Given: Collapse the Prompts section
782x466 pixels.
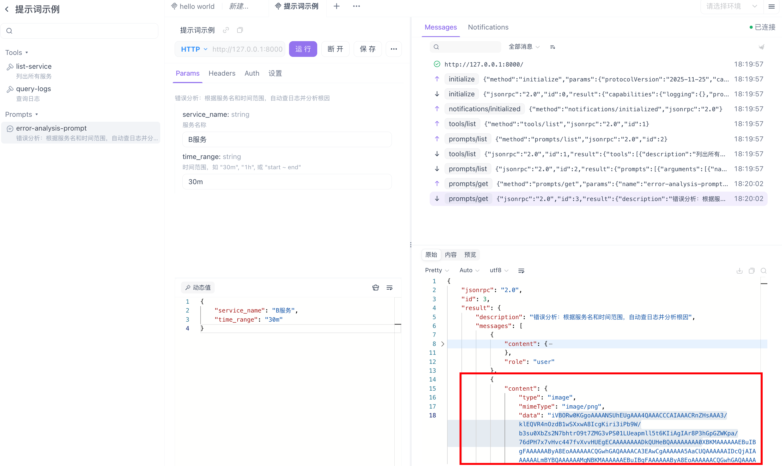Looking at the screenshot, I should (21, 114).
